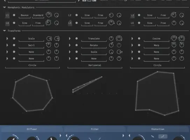
Task: Disable the Cosine transform using its dot
Action: click(x=139, y=38)
